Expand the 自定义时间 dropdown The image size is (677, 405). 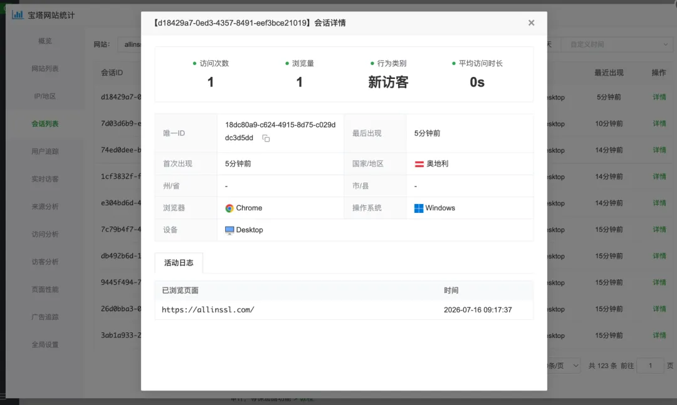(x=618, y=44)
